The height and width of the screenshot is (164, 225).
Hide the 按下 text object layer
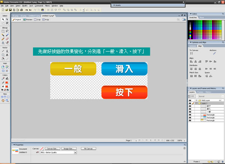[190, 106]
